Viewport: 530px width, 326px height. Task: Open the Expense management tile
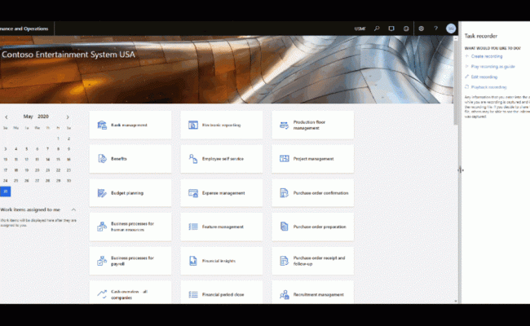(x=222, y=193)
